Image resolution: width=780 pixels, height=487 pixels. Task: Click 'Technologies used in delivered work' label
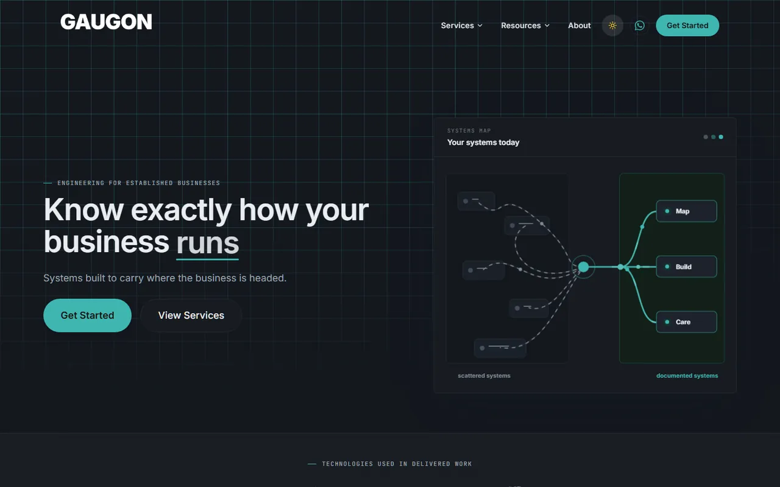click(397, 464)
